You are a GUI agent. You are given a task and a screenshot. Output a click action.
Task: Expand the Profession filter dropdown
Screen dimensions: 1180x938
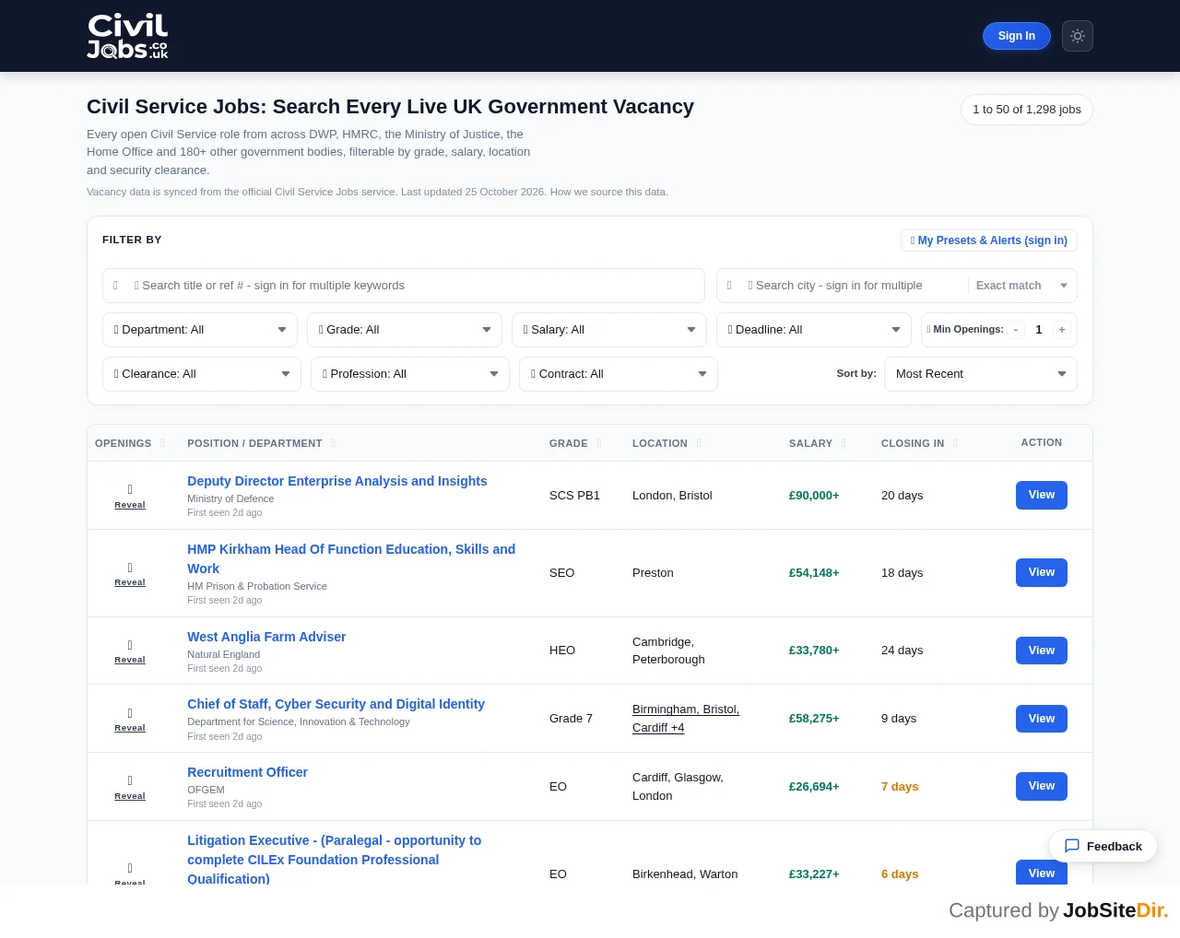click(410, 374)
